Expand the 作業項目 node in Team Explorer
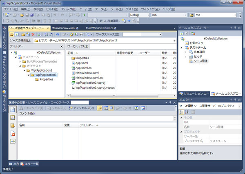This screenshot has height=174, width=245. (x=185, y=52)
